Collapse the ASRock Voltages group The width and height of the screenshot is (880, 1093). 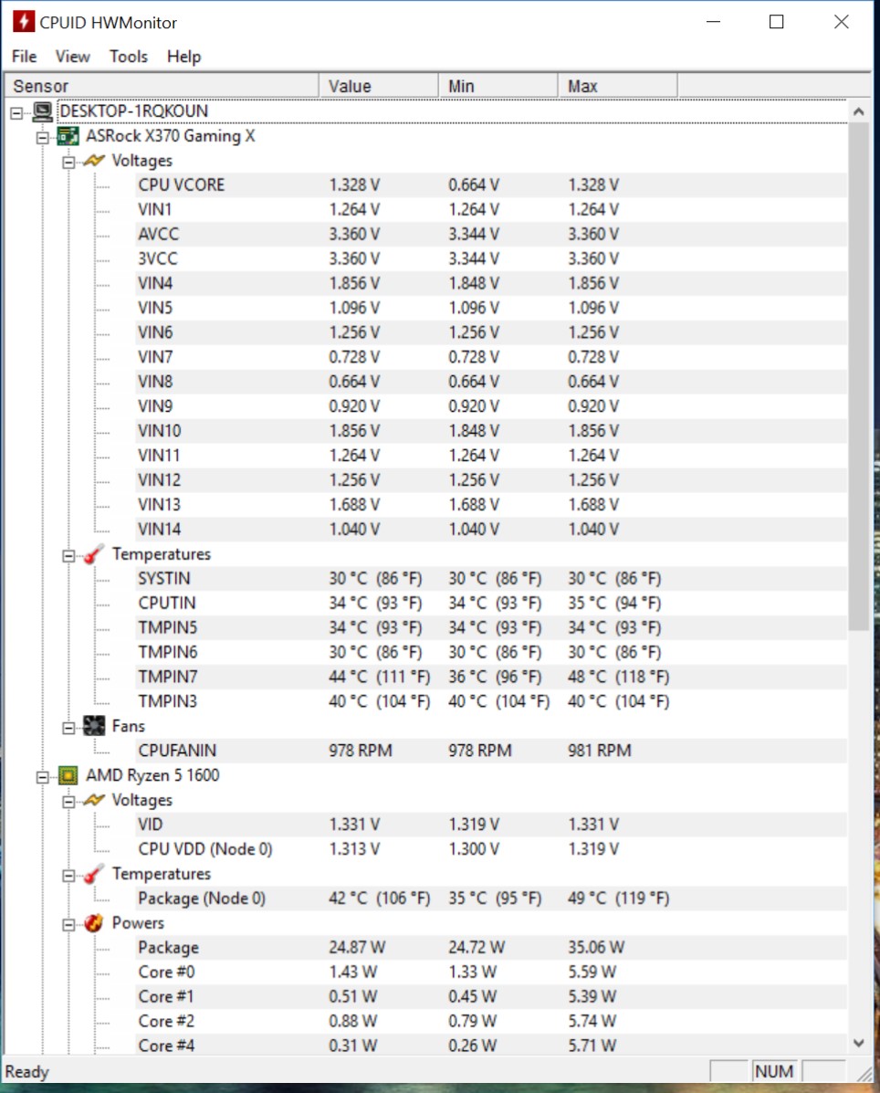click(68, 163)
